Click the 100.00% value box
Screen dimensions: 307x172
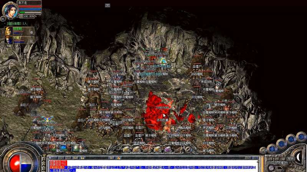27,16
